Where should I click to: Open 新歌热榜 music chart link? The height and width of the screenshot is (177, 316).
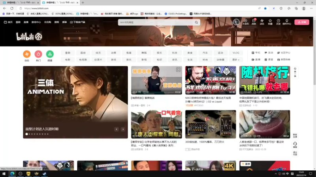coord(284,60)
